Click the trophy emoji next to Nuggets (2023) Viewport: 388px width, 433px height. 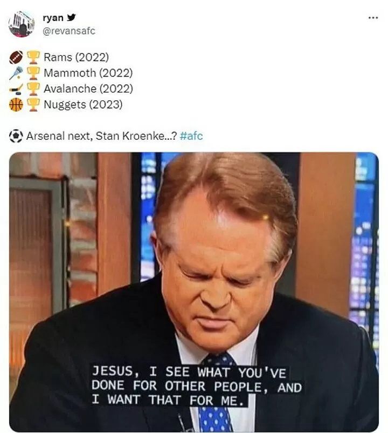click(33, 105)
